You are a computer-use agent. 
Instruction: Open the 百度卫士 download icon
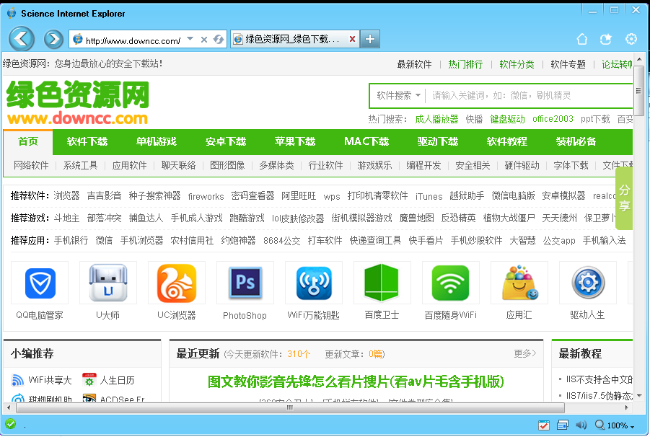(382, 284)
